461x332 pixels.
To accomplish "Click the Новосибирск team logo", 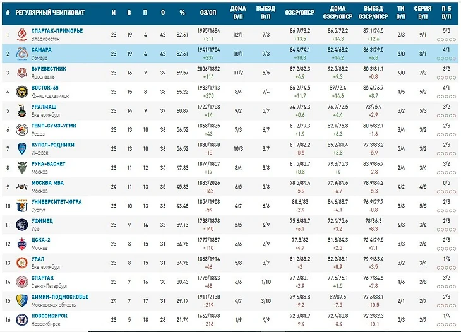I will [x=21, y=320].
